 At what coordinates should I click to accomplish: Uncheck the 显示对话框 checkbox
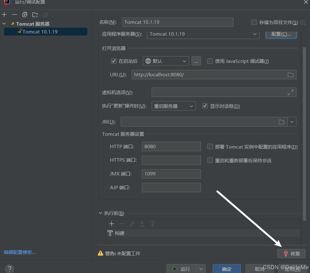click(x=205, y=106)
